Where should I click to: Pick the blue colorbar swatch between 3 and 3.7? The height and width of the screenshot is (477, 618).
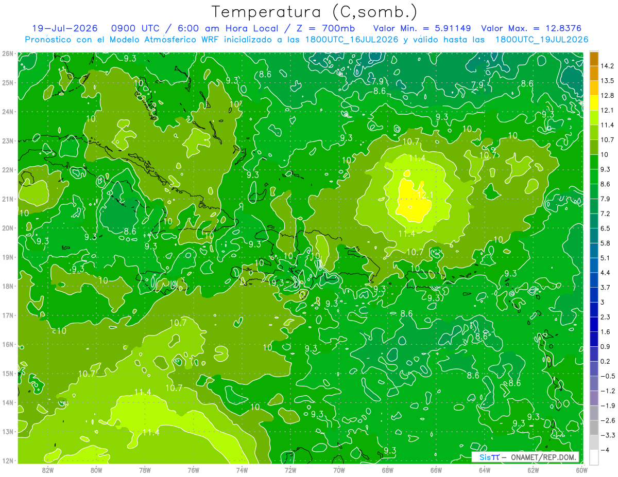coord(594,294)
